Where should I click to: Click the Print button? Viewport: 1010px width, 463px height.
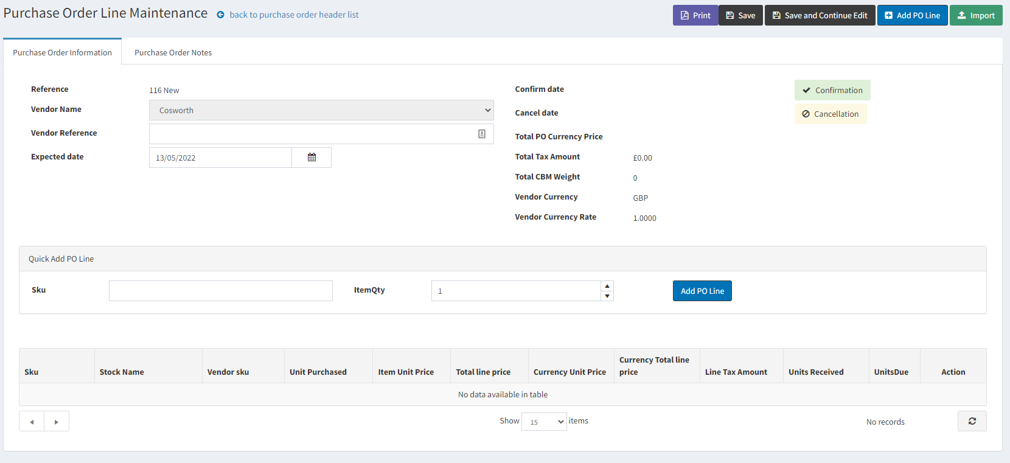695,15
